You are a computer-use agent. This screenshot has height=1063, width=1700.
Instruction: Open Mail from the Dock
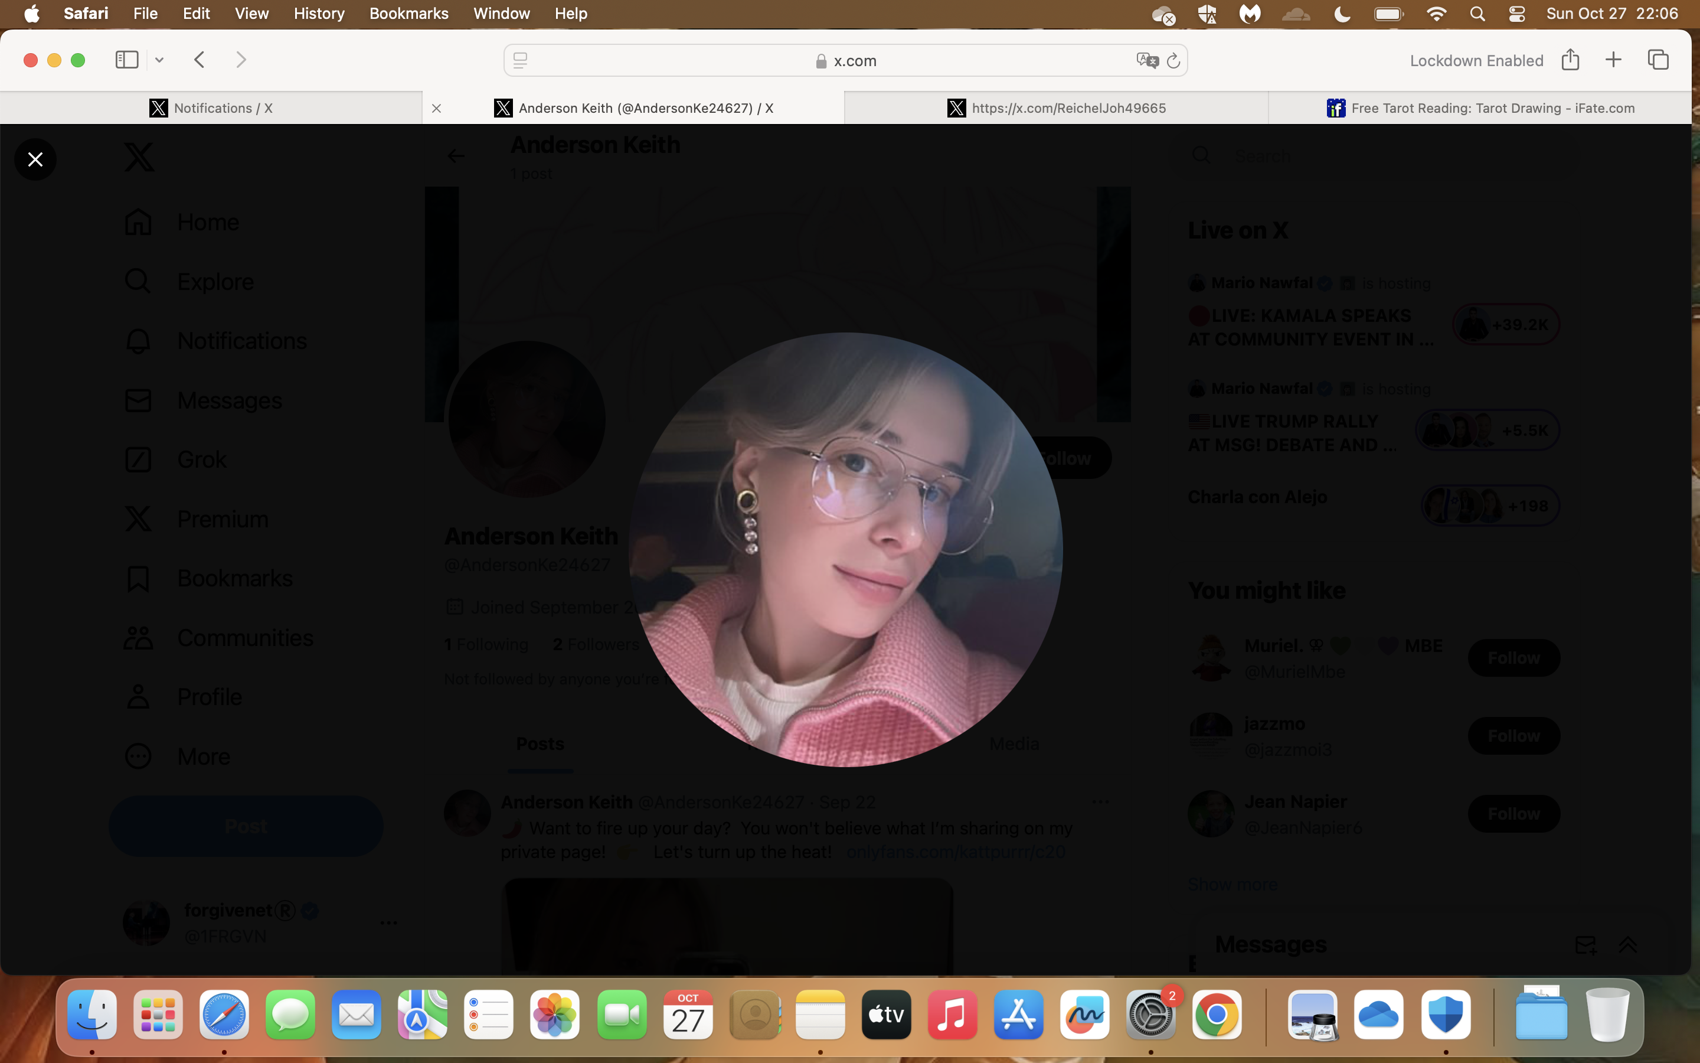point(356,1015)
